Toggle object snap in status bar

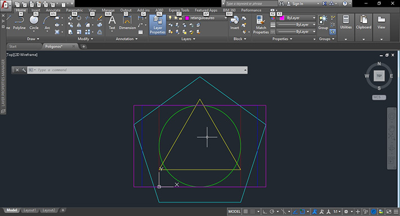click(x=303, y=211)
